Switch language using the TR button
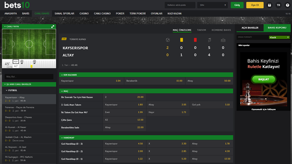This screenshot has height=164, width=292. click(278, 5)
